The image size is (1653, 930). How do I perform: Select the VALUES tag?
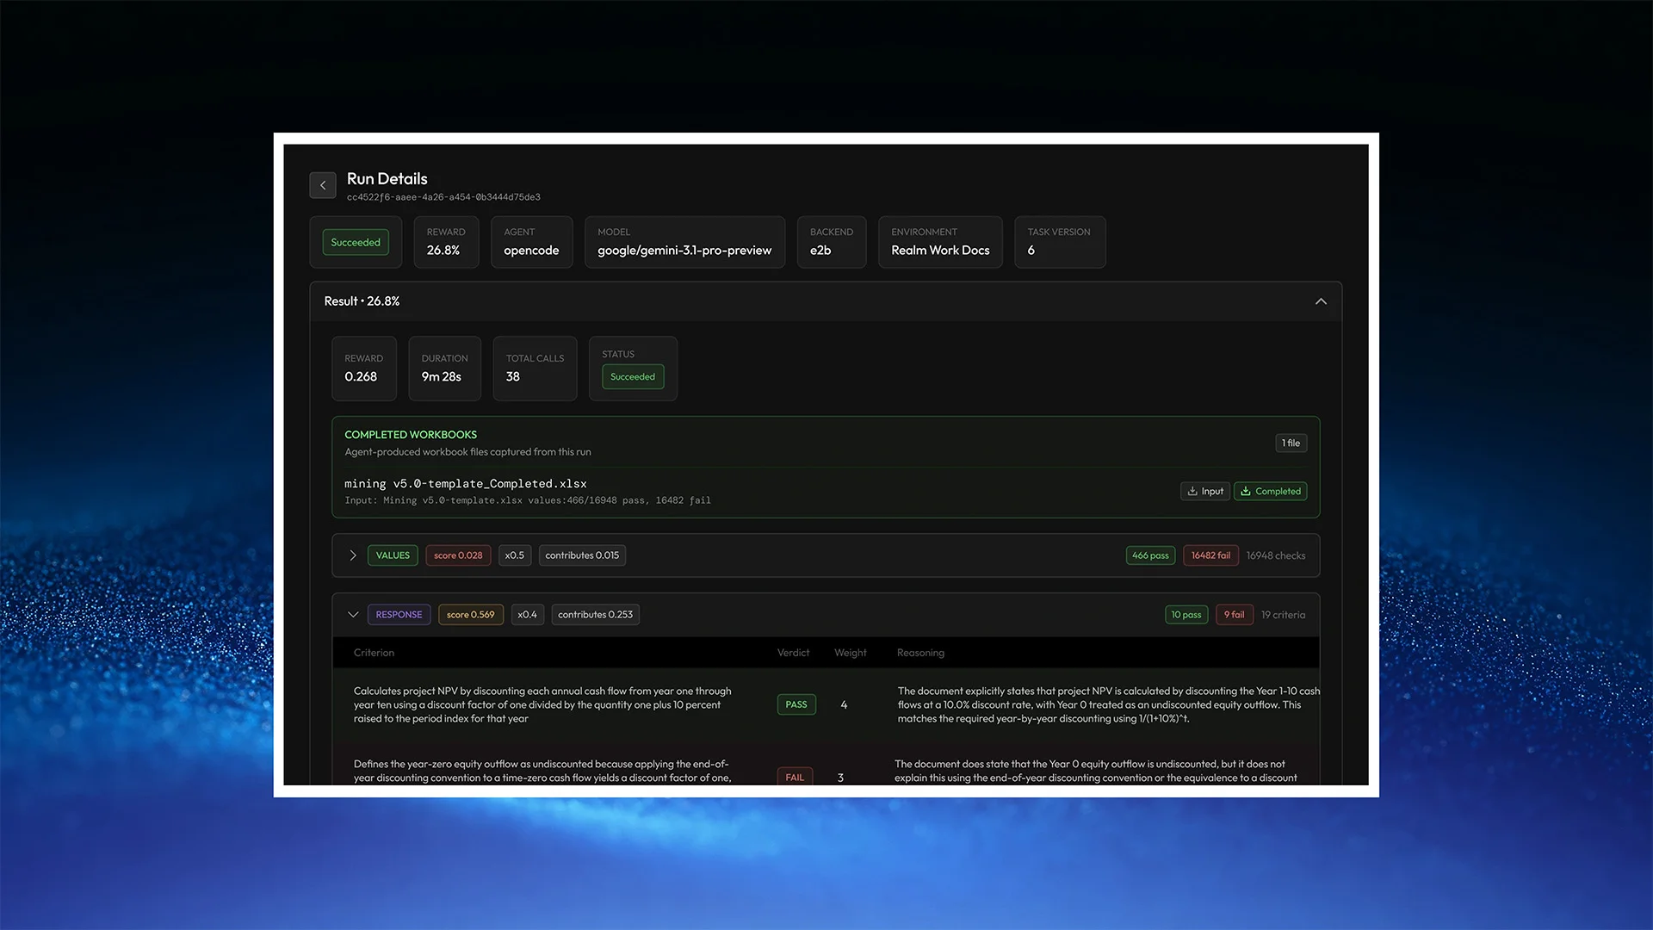click(x=393, y=555)
